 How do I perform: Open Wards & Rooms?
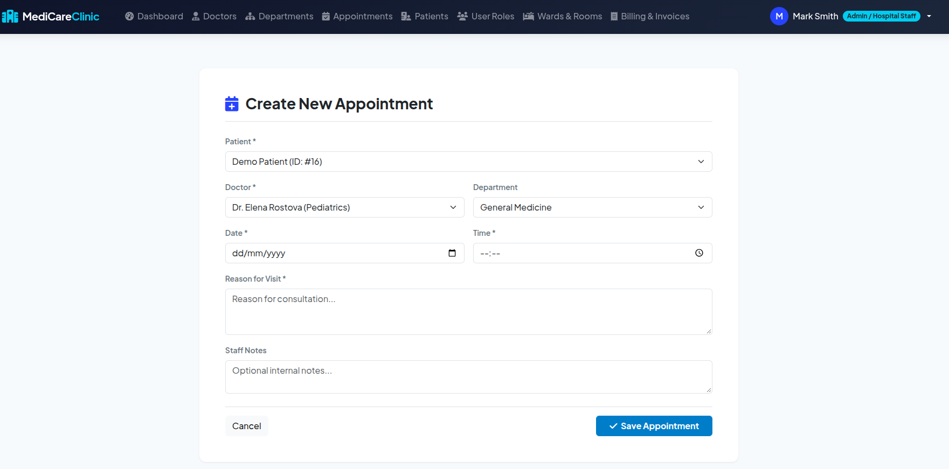pyautogui.click(x=563, y=17)
